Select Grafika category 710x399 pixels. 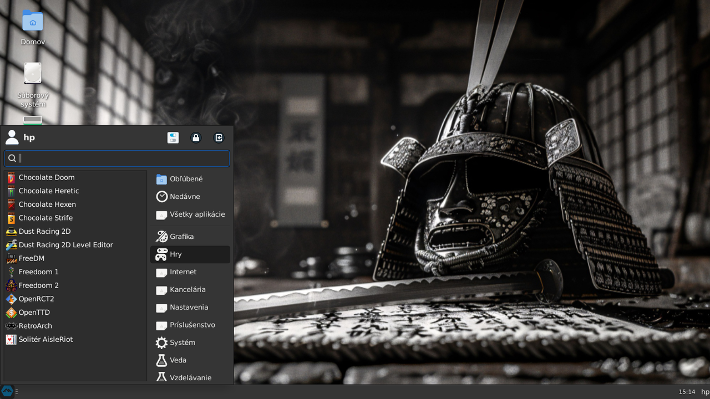click(190, 237)
